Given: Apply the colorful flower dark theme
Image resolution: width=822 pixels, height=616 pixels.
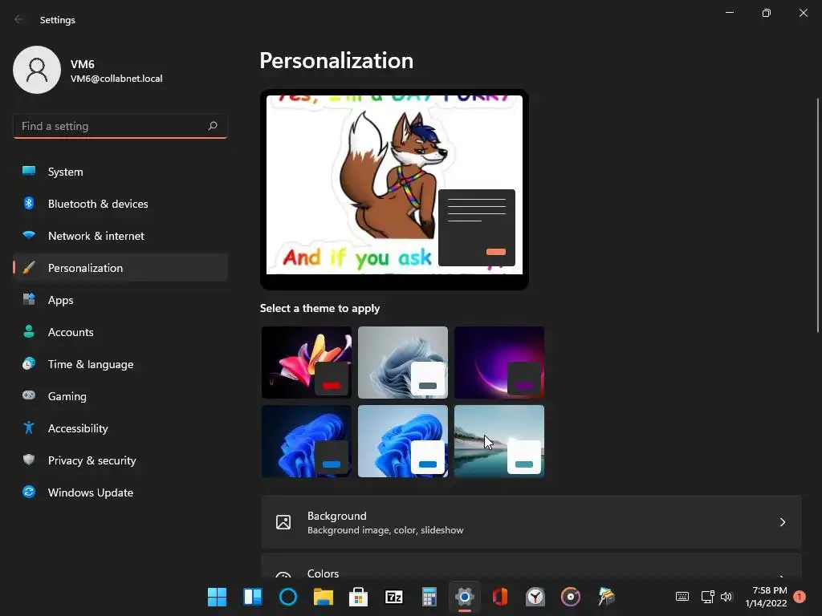Looking at the screenshot, I should click(x=307, y=363).
